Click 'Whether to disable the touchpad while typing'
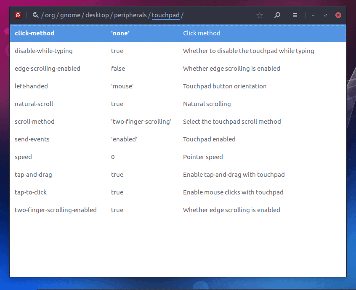The width and height of the screenshot is (356, 290). click(x=249, y=51)
